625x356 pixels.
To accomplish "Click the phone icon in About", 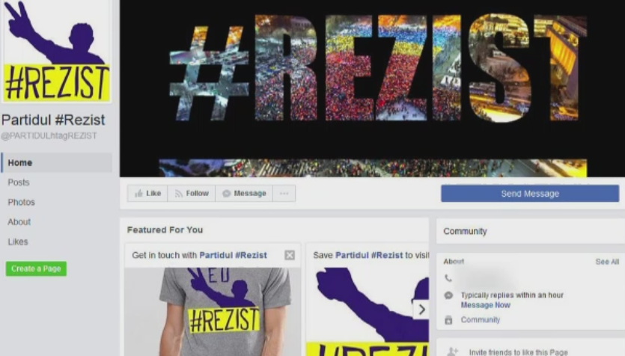I will [448, 278].
